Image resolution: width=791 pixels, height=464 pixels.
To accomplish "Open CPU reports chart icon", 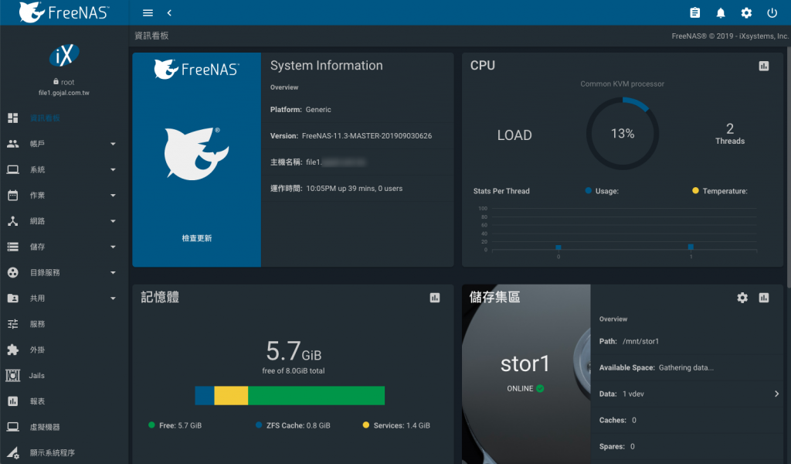I will (764, 67).
